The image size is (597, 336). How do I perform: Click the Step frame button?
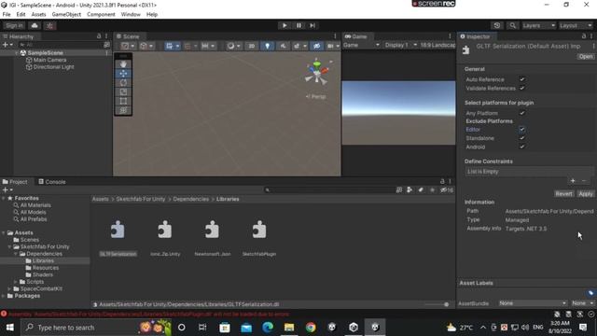[312, 25]
